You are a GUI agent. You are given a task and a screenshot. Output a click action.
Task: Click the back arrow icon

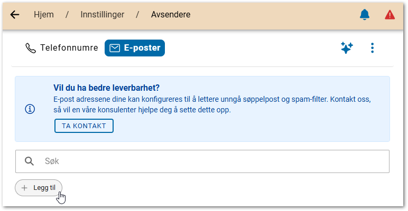15,15
